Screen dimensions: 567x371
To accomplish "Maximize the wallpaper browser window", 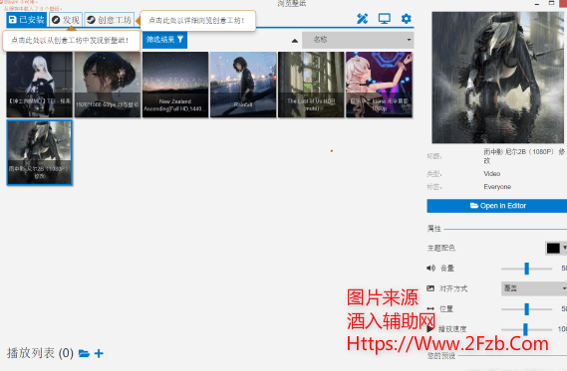I will 552,3.
